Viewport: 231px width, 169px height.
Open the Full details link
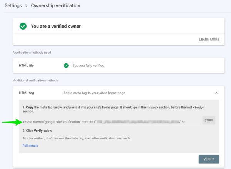[30, 146]
